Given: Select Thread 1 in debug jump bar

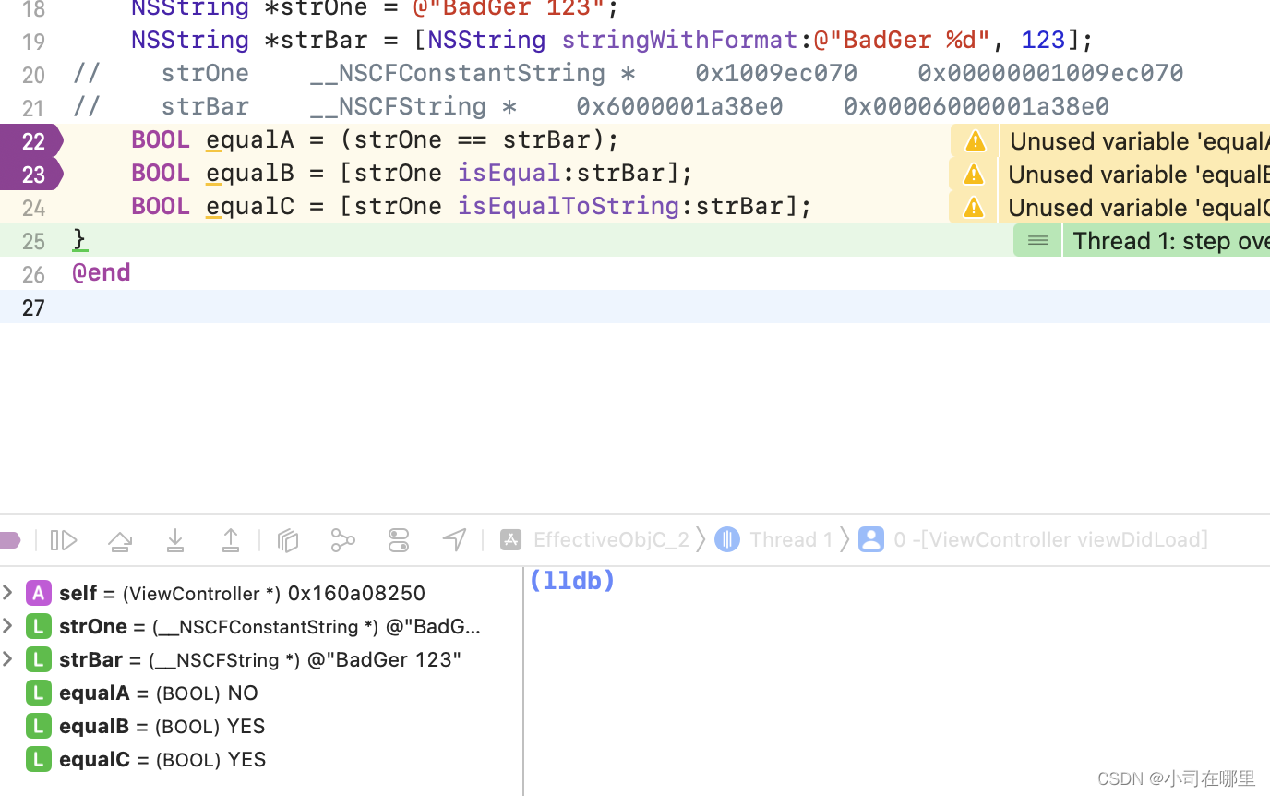Looking at the screenshot, I should pyautogui.click(x=789, y=539).
